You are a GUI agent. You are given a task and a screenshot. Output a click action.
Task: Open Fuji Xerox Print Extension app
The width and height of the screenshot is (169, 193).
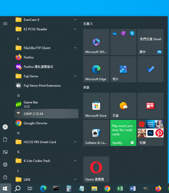coord(46,85)
